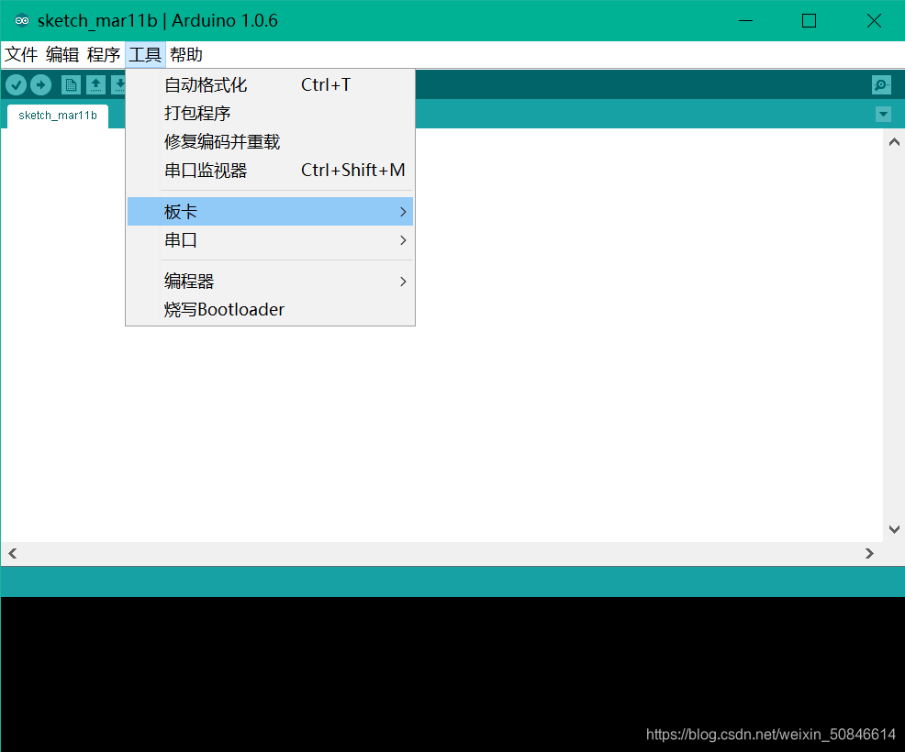Click the Upload arrow toolbar icon
Viewport: 905px width, 752px height.
[x=40, y=85]
